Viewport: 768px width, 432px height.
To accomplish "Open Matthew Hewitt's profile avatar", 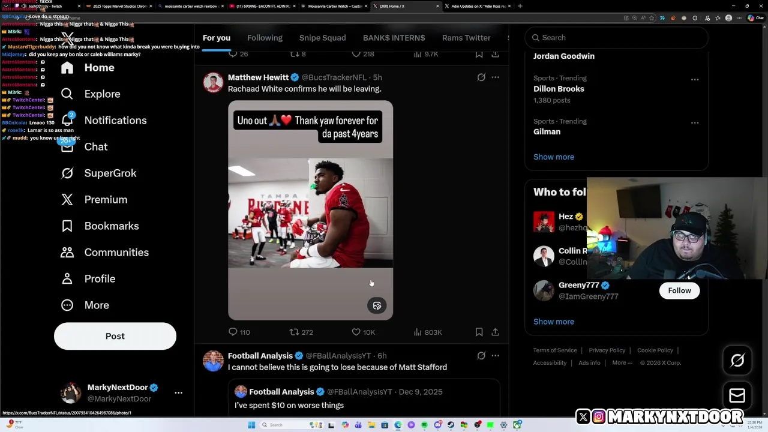I will (x=213, y=82).
